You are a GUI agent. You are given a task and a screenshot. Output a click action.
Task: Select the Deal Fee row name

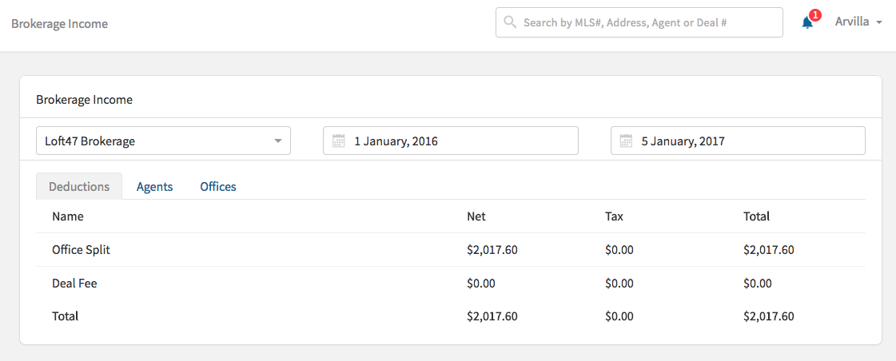pyautogui.click(x=74, y=284)
